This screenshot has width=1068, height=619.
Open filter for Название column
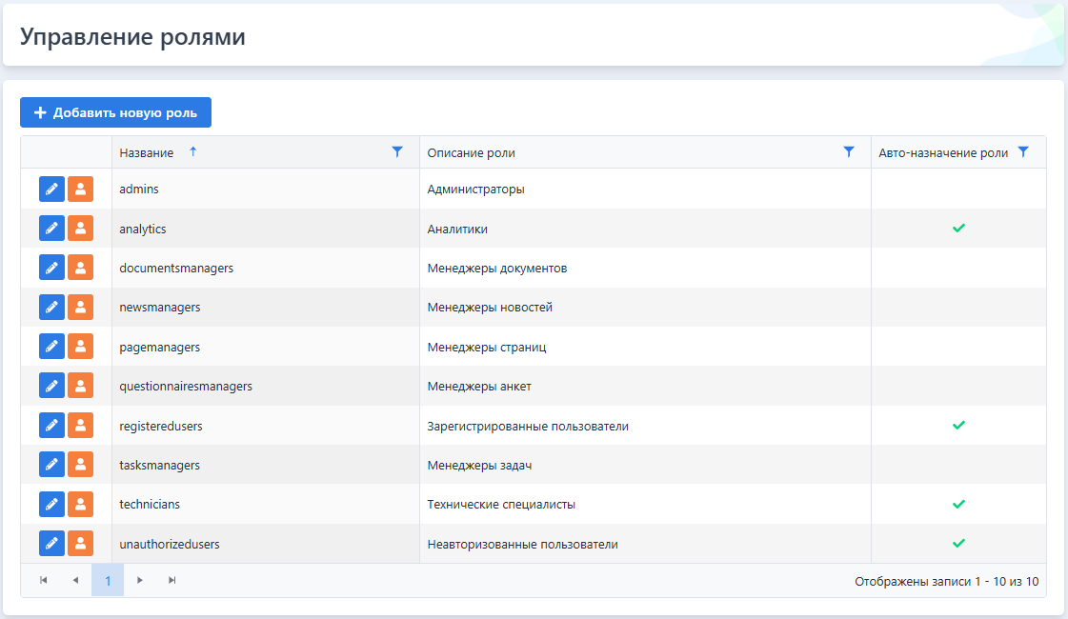coord(397,152)
